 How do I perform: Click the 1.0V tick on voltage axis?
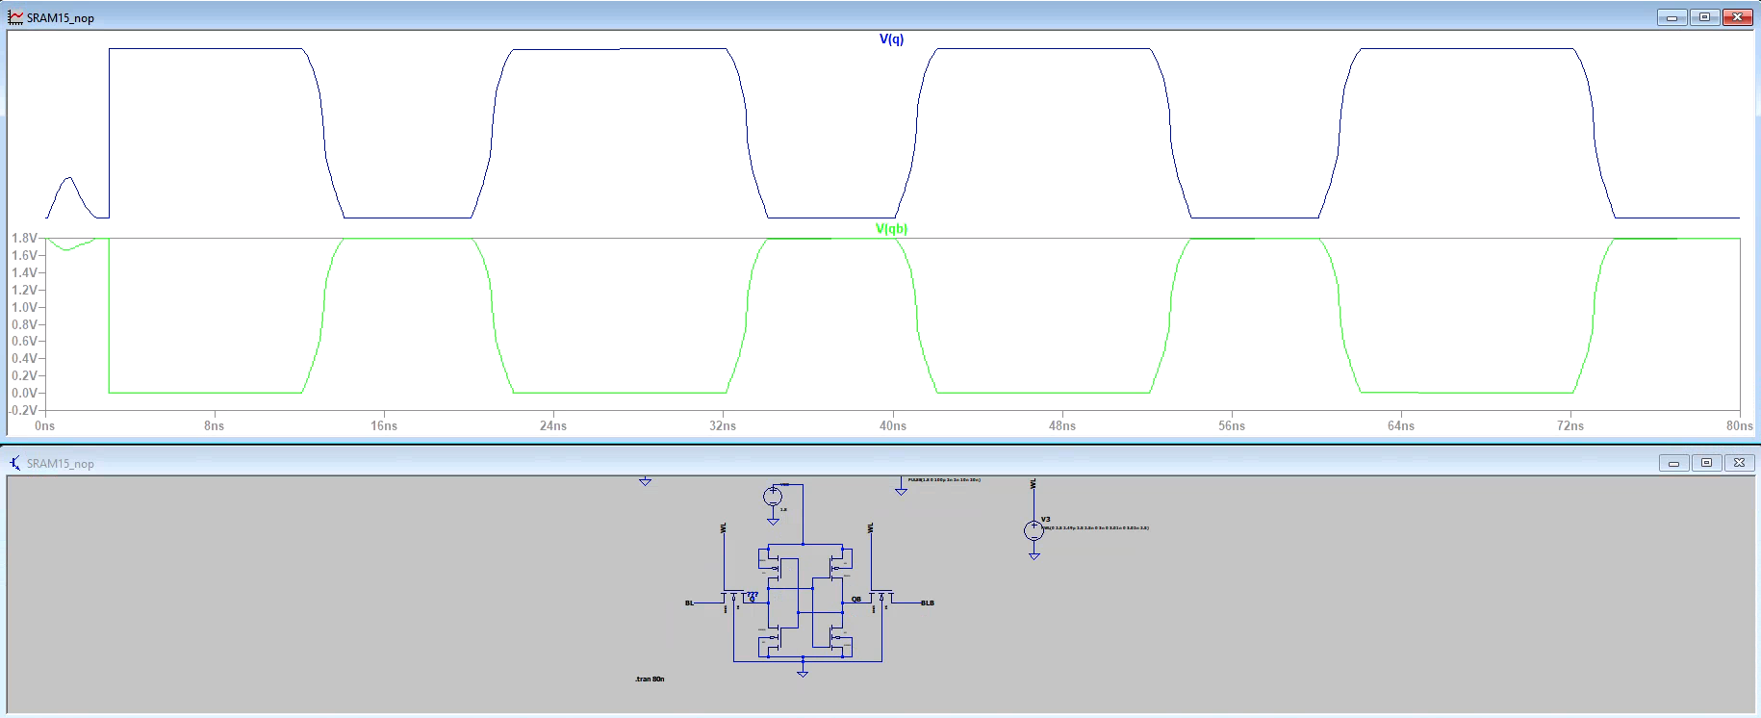click(24, 307)
